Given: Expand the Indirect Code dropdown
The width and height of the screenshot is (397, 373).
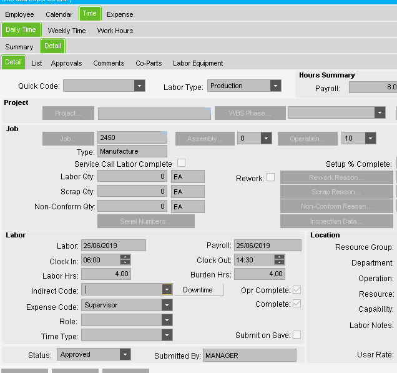Looking at the screenshot, I should tap(167, 289).
